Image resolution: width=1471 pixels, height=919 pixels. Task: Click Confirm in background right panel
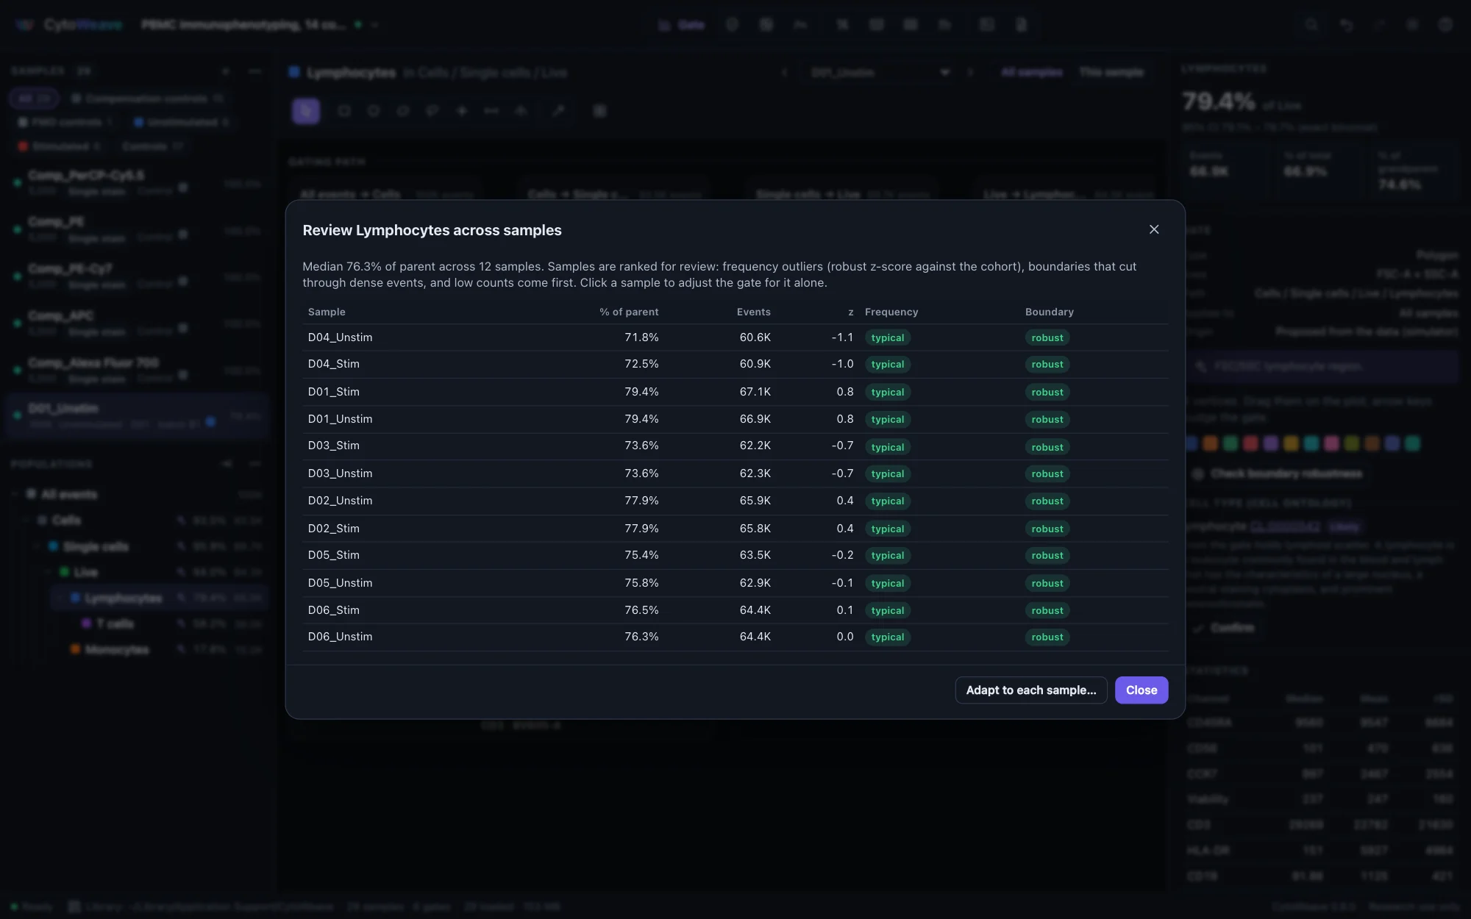coord(1224,628)
